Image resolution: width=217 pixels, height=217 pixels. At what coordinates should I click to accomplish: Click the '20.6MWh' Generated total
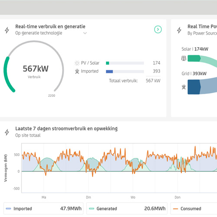[155, 208]
